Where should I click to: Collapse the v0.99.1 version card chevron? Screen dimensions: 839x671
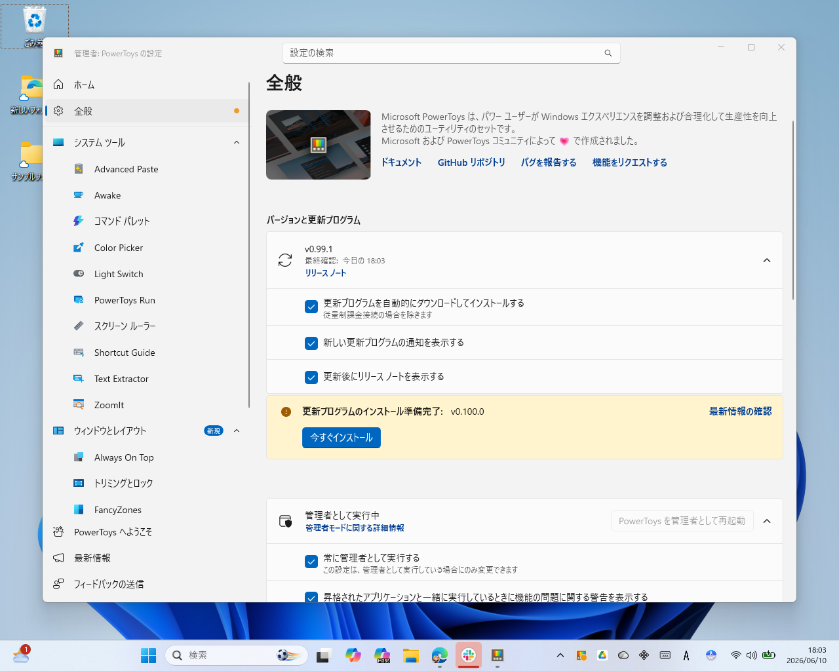click(x=767, y=260)
